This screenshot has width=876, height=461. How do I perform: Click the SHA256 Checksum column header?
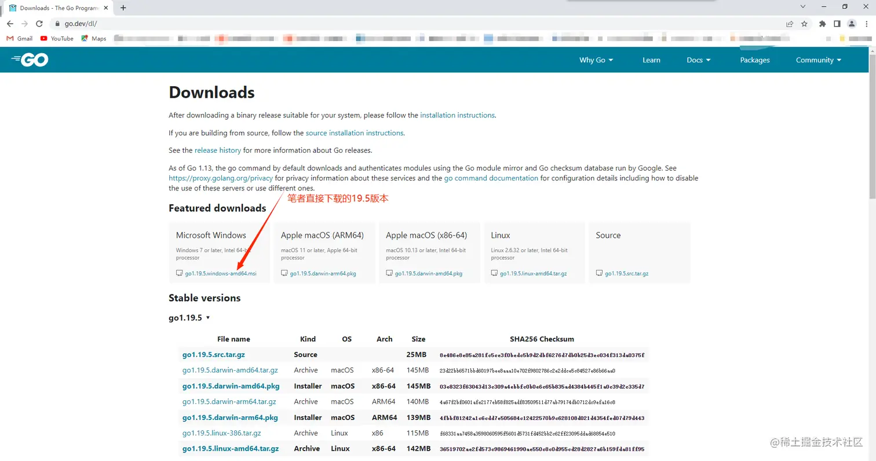tap(542, 339)
